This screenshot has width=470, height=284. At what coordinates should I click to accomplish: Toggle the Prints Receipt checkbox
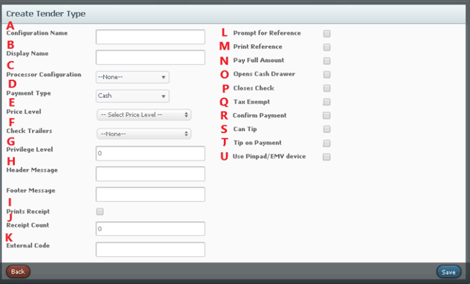coord(100,211)
